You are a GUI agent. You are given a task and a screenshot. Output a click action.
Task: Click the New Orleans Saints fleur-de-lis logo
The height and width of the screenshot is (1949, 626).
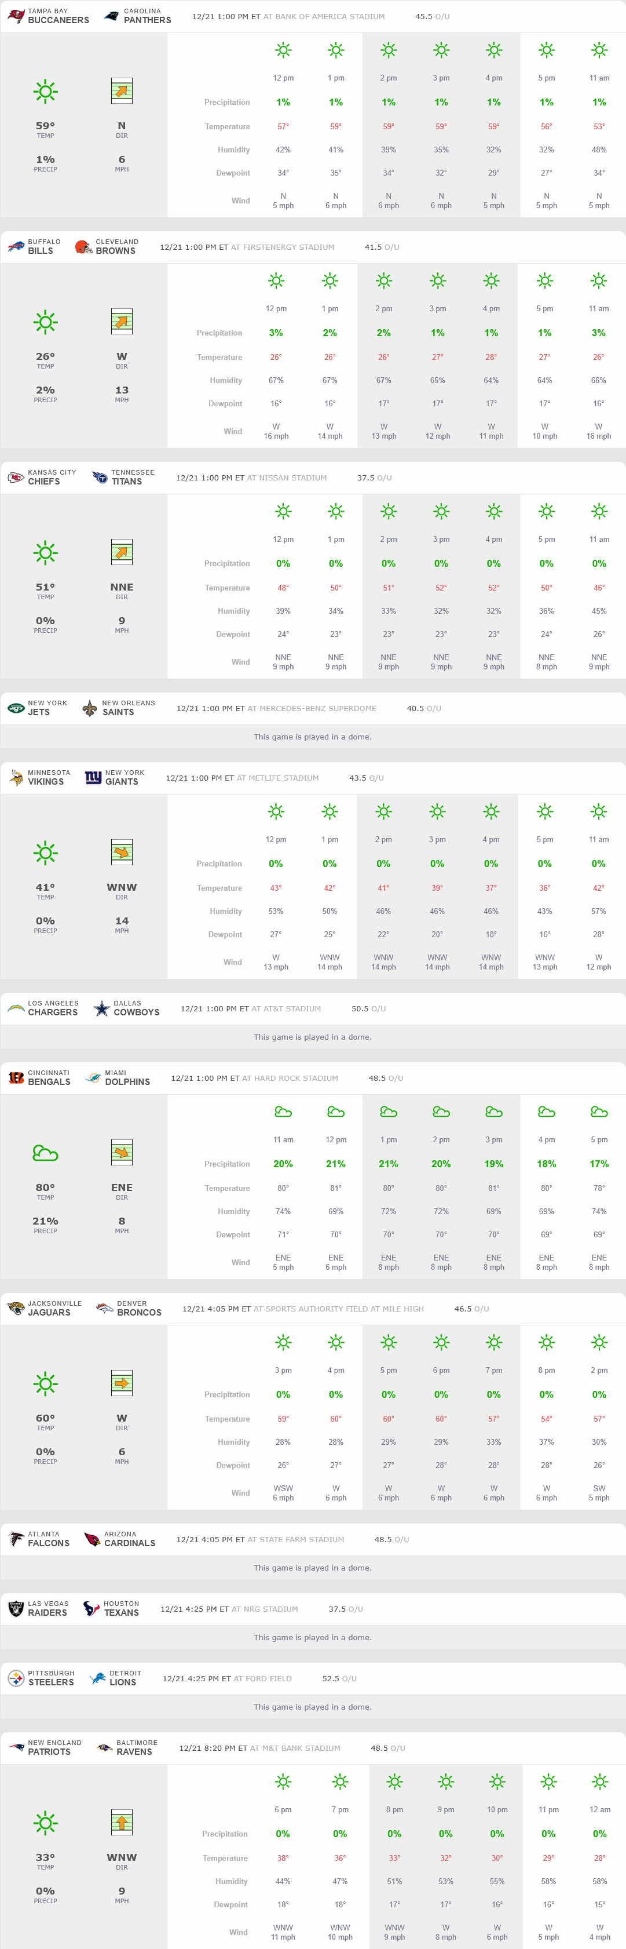(90, 708)
